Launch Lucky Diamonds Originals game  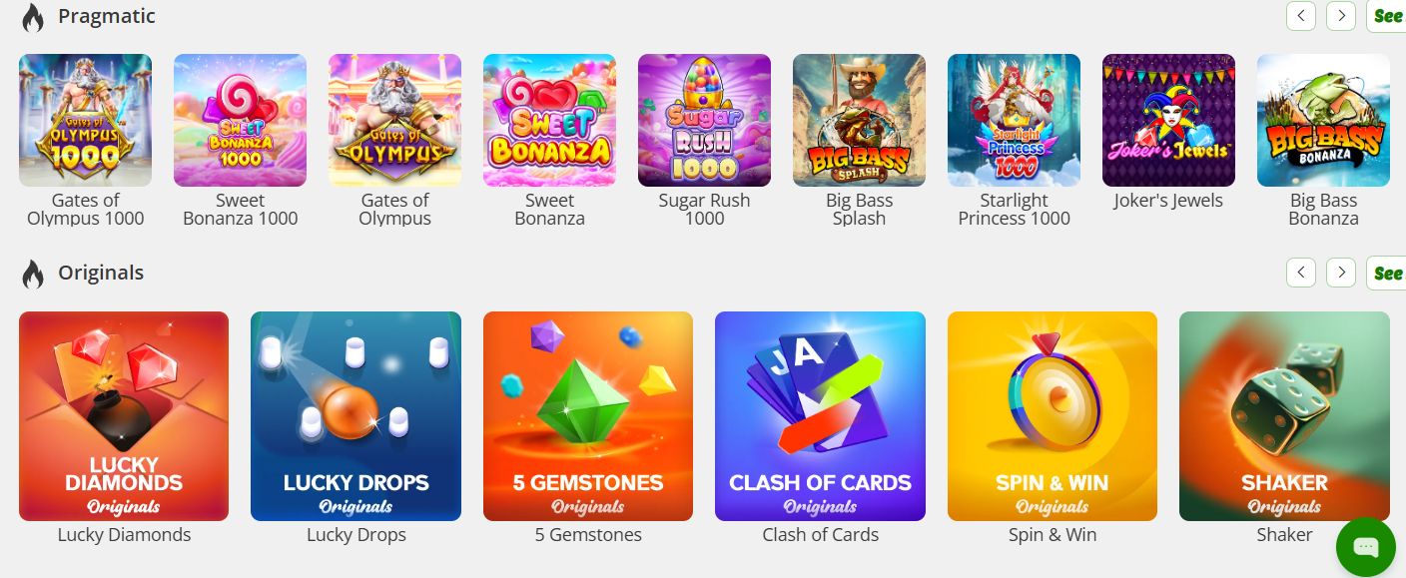tap(124, 416)
